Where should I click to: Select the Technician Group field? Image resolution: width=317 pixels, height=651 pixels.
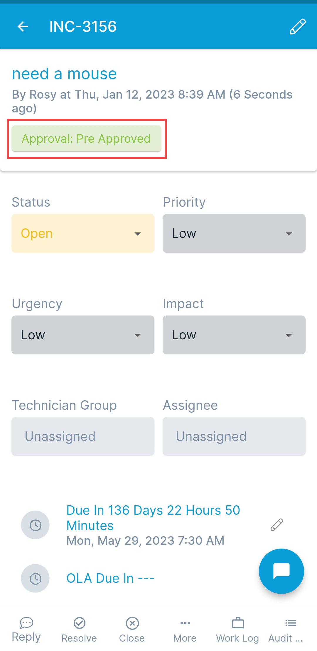point(83,436)
